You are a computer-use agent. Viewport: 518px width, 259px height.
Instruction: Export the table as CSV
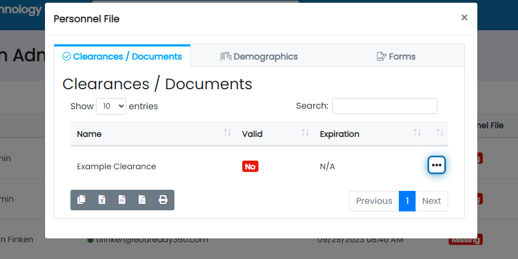(122, 200)
